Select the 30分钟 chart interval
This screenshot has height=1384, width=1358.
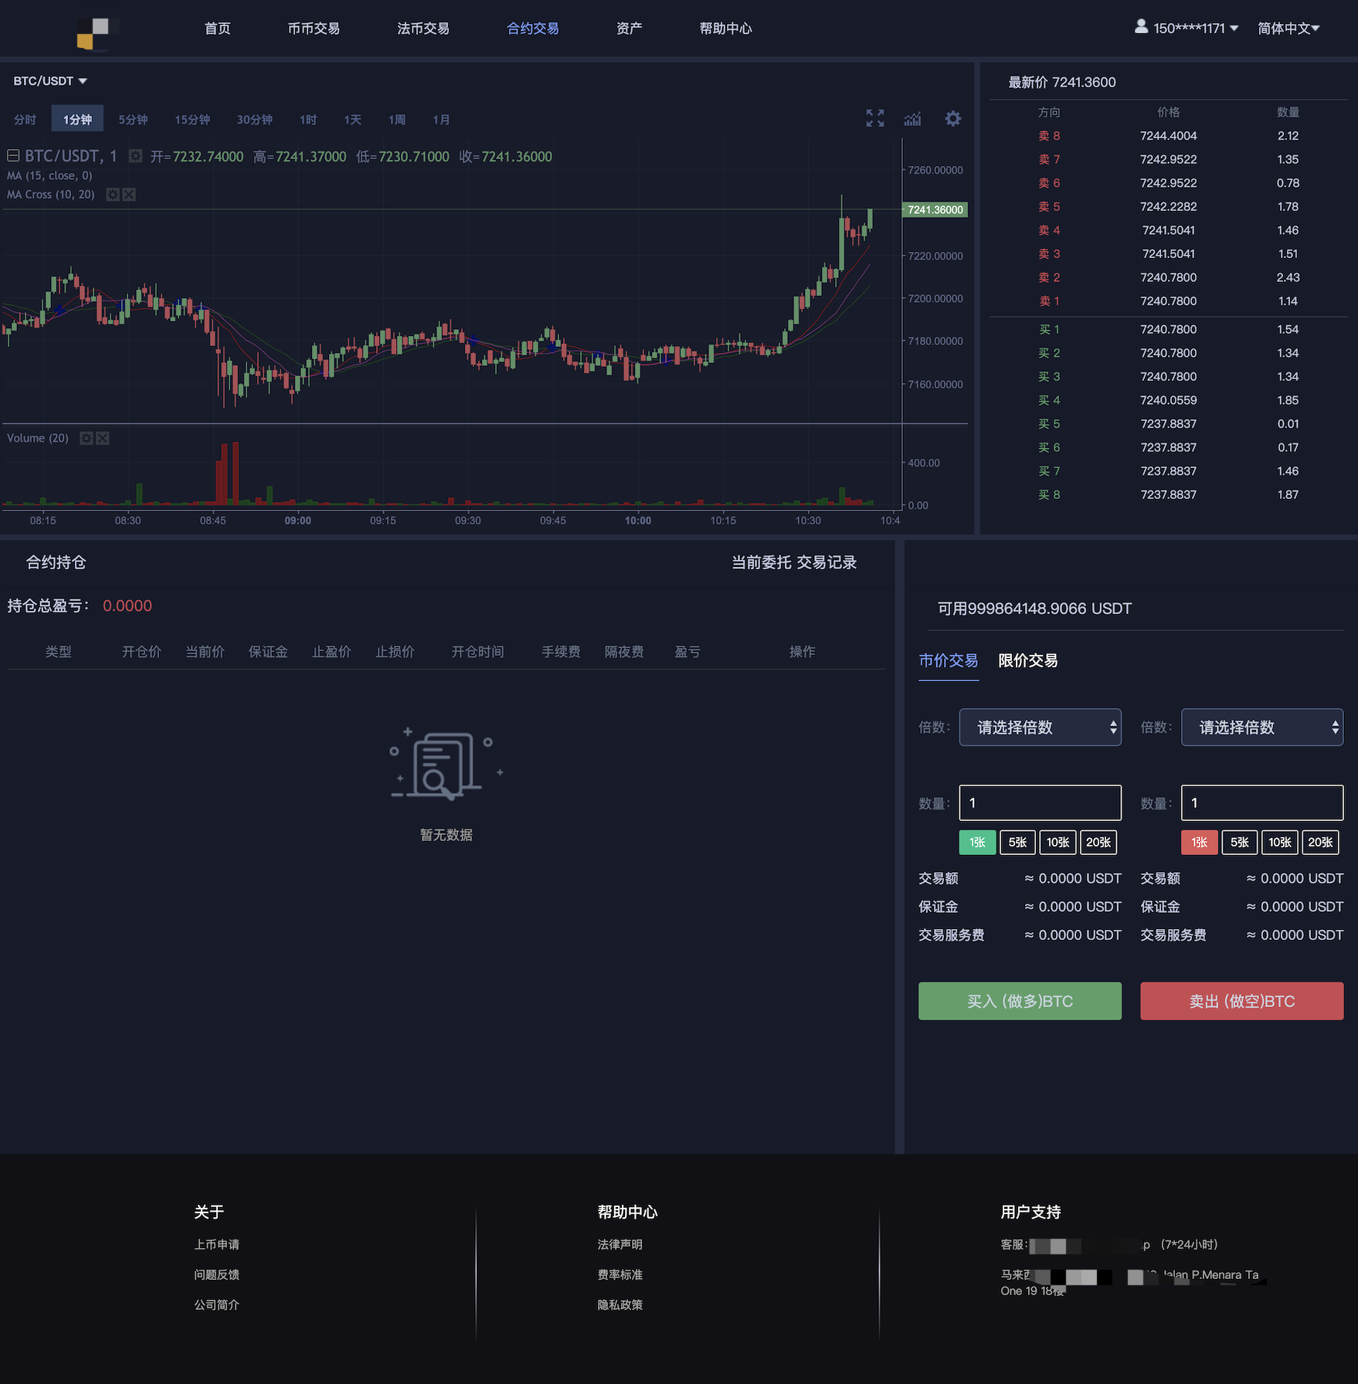click(x=255, y=120)
